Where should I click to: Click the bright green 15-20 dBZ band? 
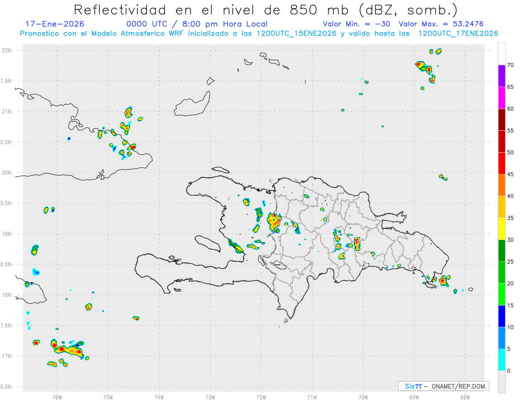[x=502, y=294]
